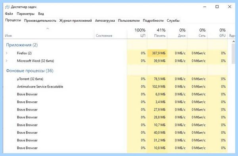This screenshot has height=156, width=238.
Task: Select the Приложения (2) group header
Action: [22, 45]
